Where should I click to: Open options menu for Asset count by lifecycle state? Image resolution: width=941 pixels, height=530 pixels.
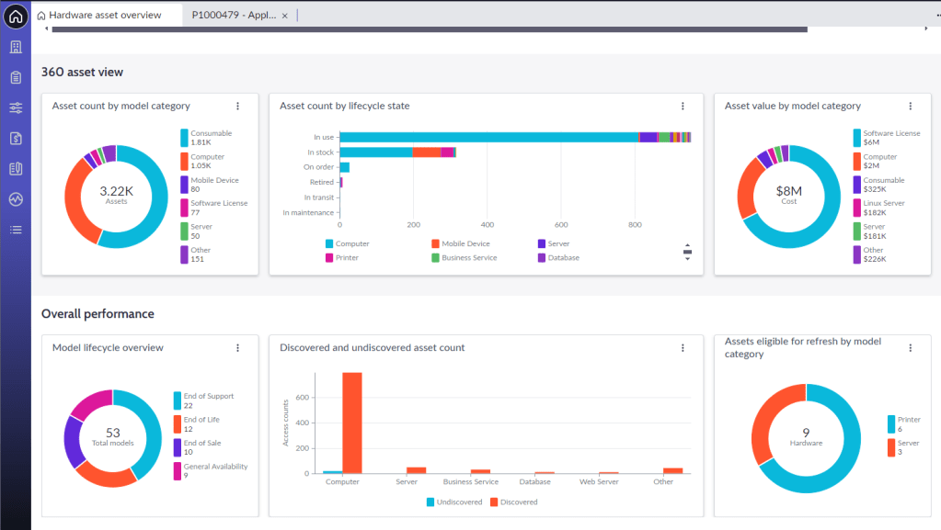[x=683, y=107]
